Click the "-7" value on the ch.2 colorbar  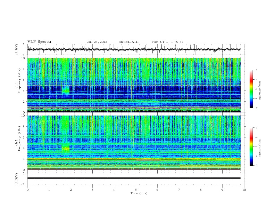coord(256,166)
